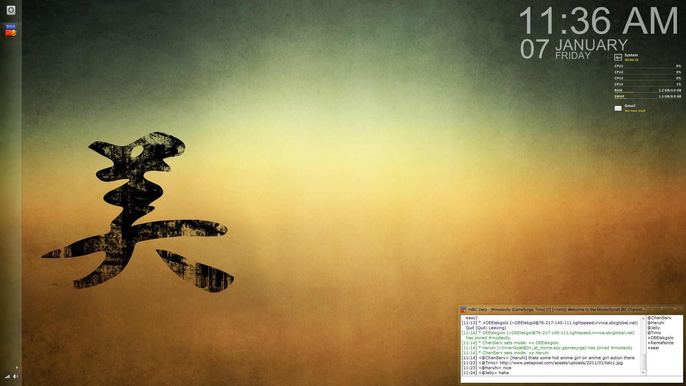Click the System monitor widget icon
The width and height of the screenshot is (686, 386).
[x=618, y=58]
